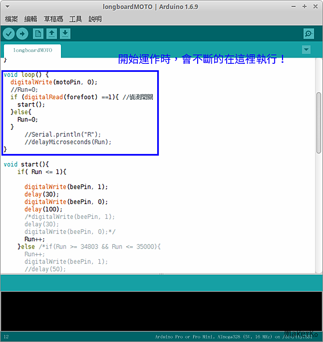Click the 'void start(){' line
The height and width of the screenshot is (342, 323).
pos(26,164)
